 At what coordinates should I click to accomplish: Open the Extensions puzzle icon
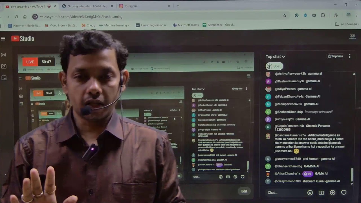click(x=323, y=16)
